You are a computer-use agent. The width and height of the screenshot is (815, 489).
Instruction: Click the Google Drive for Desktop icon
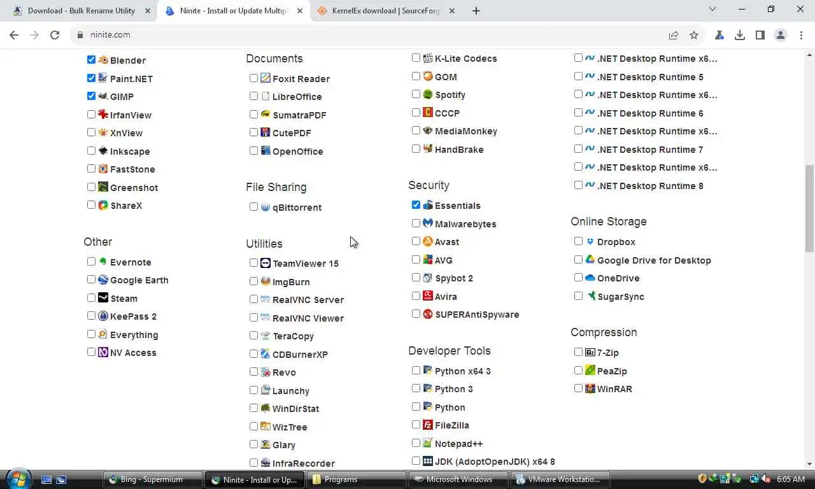tap(590, 260)
